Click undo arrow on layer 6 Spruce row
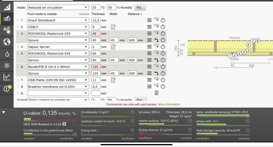Viewport: 273px width, 147px height. click(156, 73)
